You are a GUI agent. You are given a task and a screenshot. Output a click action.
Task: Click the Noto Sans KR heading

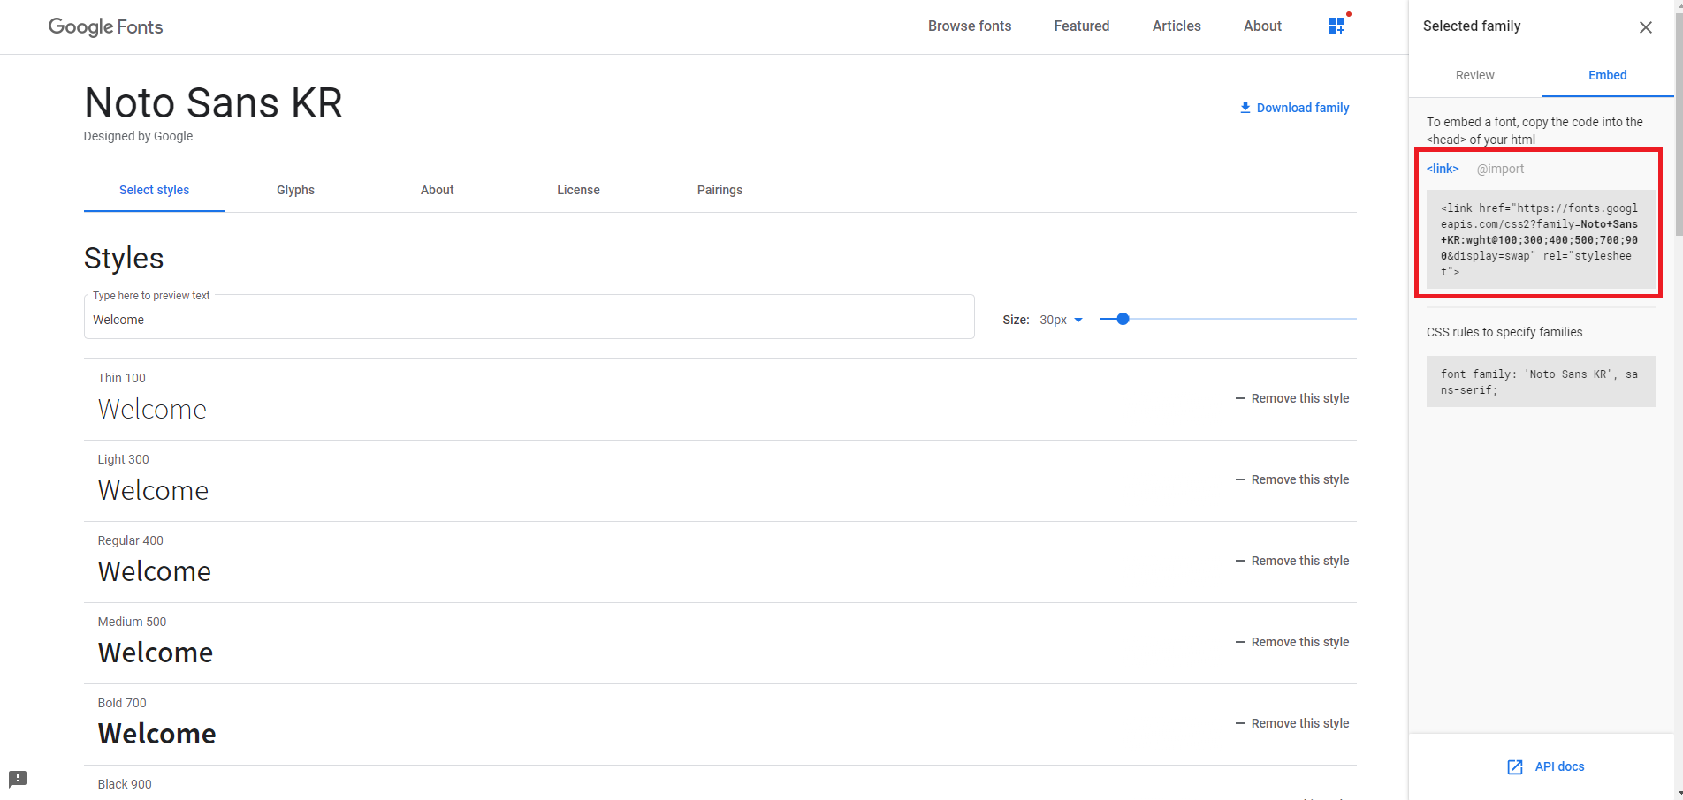213,103
